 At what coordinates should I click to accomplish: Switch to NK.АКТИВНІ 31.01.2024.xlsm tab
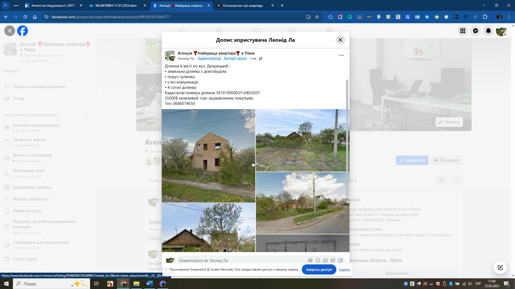[x=116, y=6]
